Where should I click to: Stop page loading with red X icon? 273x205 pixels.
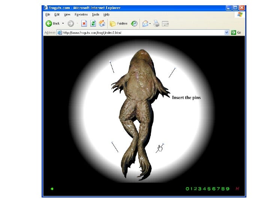84,23
